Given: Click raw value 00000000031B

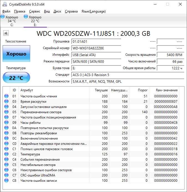Looking at the screenshot, I should pyautogui.click(x=166, y=149).
